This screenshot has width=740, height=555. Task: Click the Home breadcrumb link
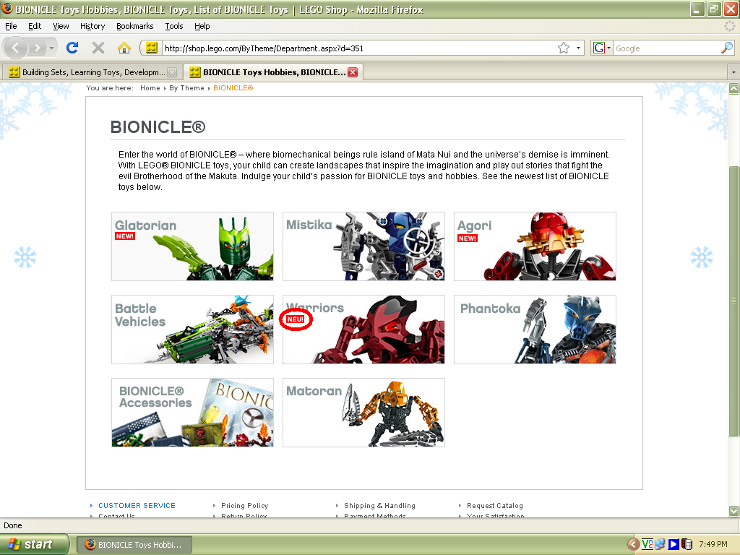click(150, 87)
